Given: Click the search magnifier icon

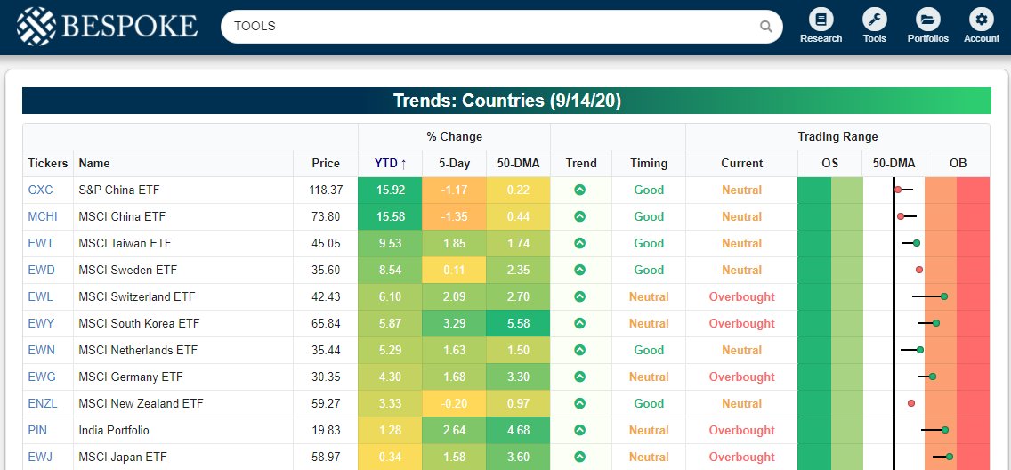Looking at the screenshot, I should coord(765,27).
